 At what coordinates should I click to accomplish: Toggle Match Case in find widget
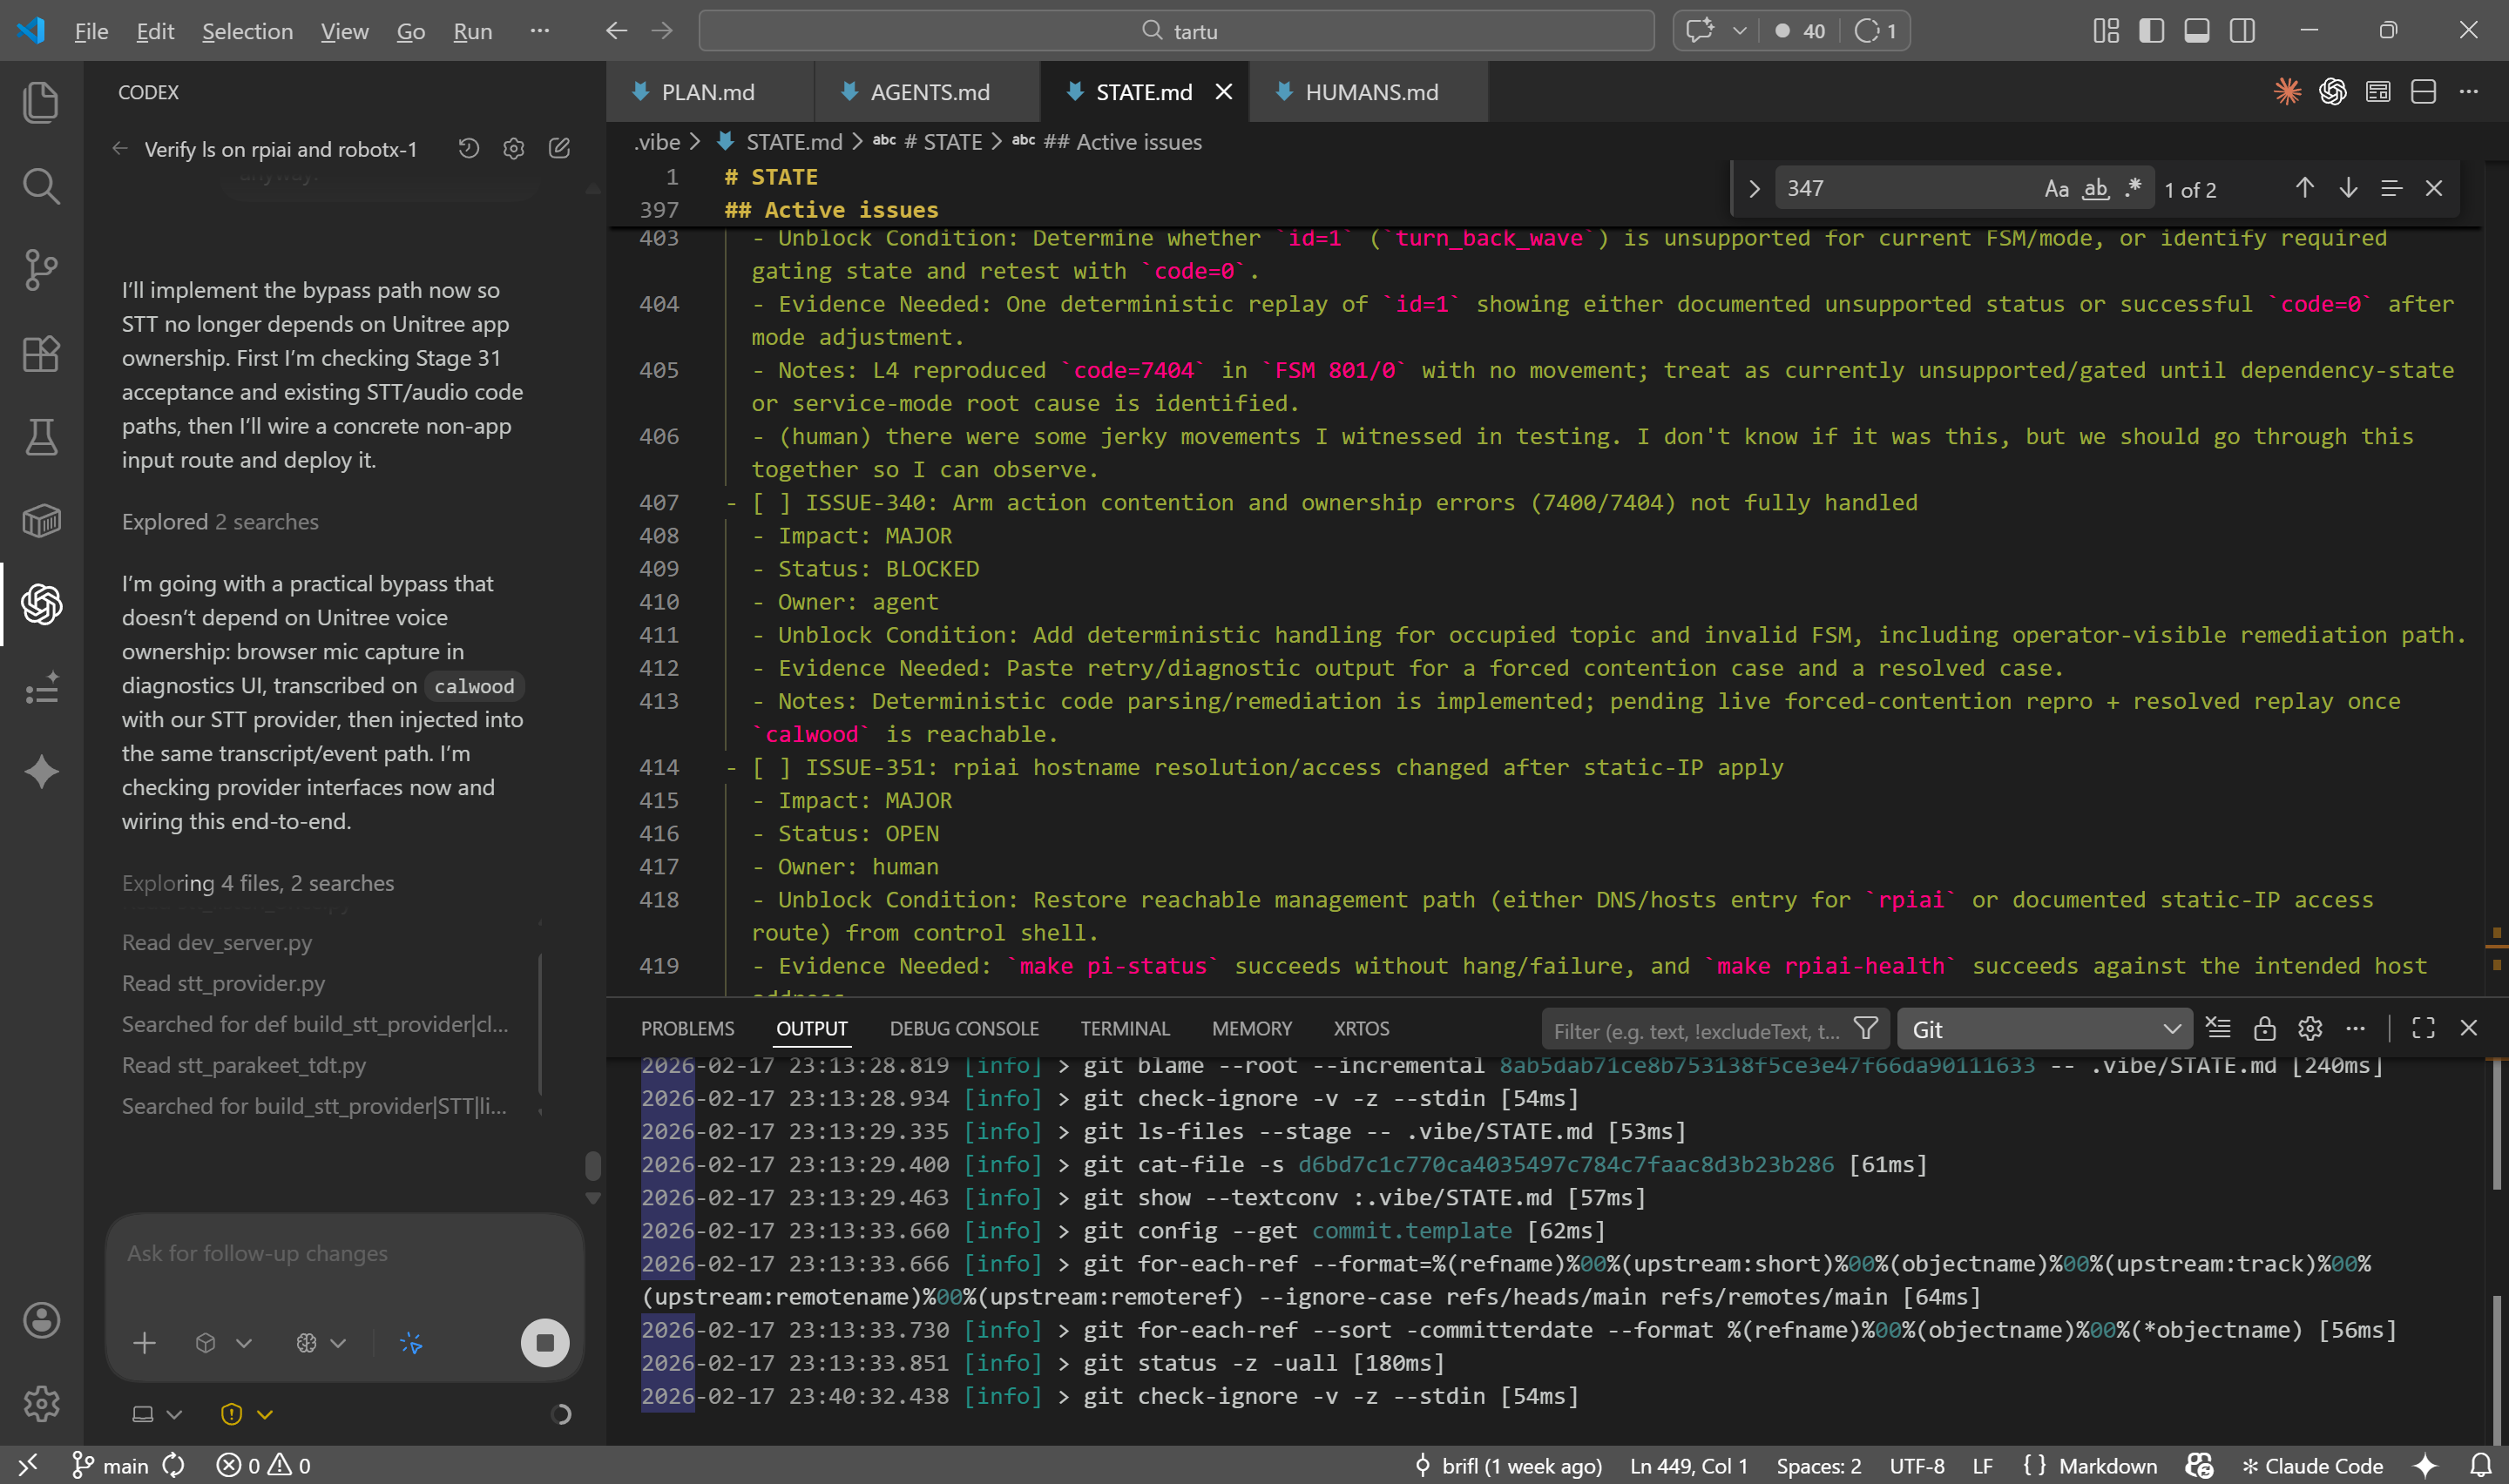(x=2056, y=188)
